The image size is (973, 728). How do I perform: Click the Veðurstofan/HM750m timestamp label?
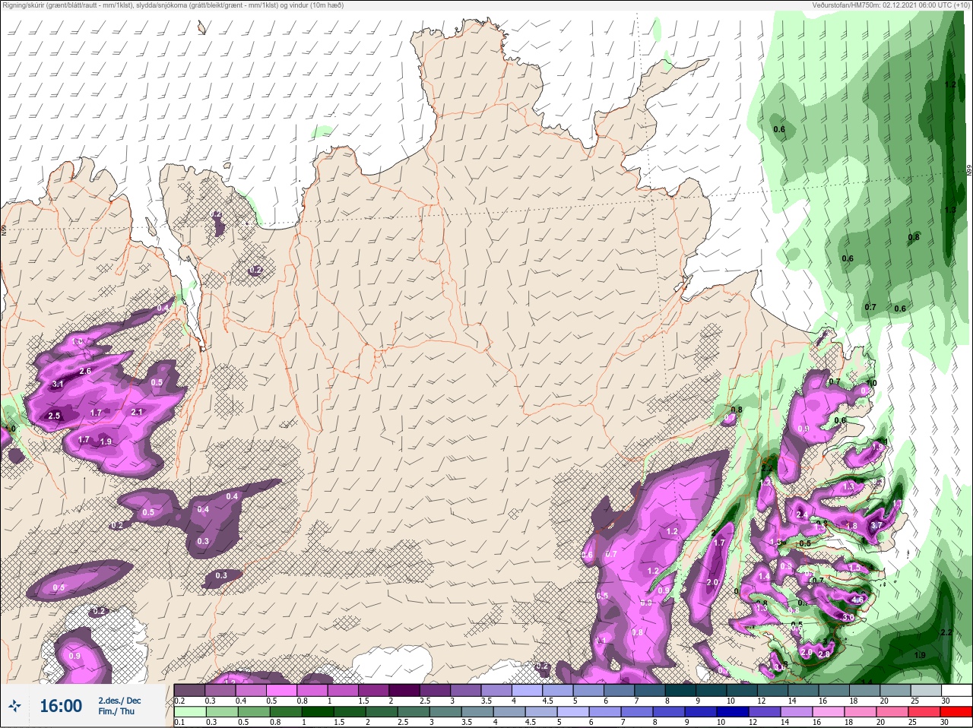(891, 5)
